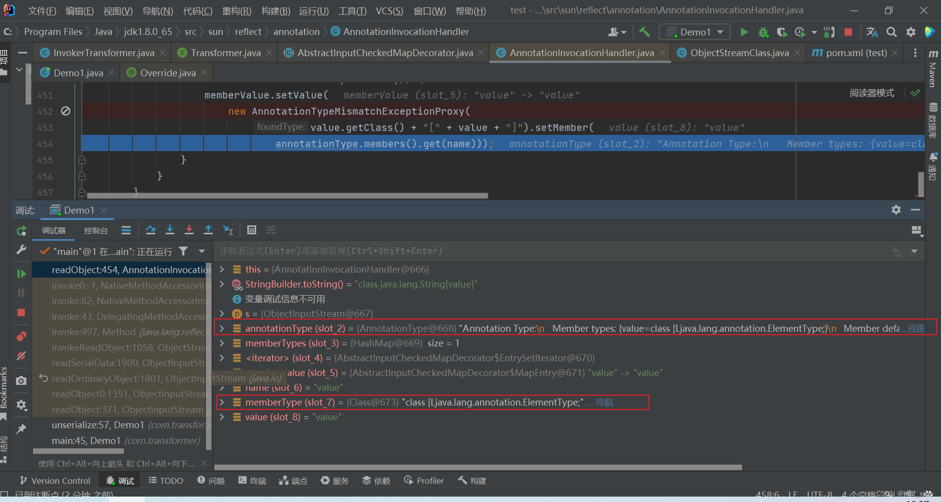Screen dimensions: 941x502
Task: Open Search Everywhere magnifier icon
Action: tap(891, 32)
